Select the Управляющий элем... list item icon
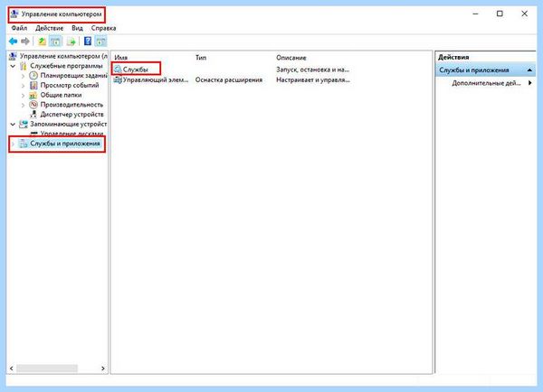Screen dimensions: 543x392 coord(118,79)
